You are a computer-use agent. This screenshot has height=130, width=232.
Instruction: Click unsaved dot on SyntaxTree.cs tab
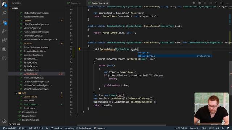point(107,3)
